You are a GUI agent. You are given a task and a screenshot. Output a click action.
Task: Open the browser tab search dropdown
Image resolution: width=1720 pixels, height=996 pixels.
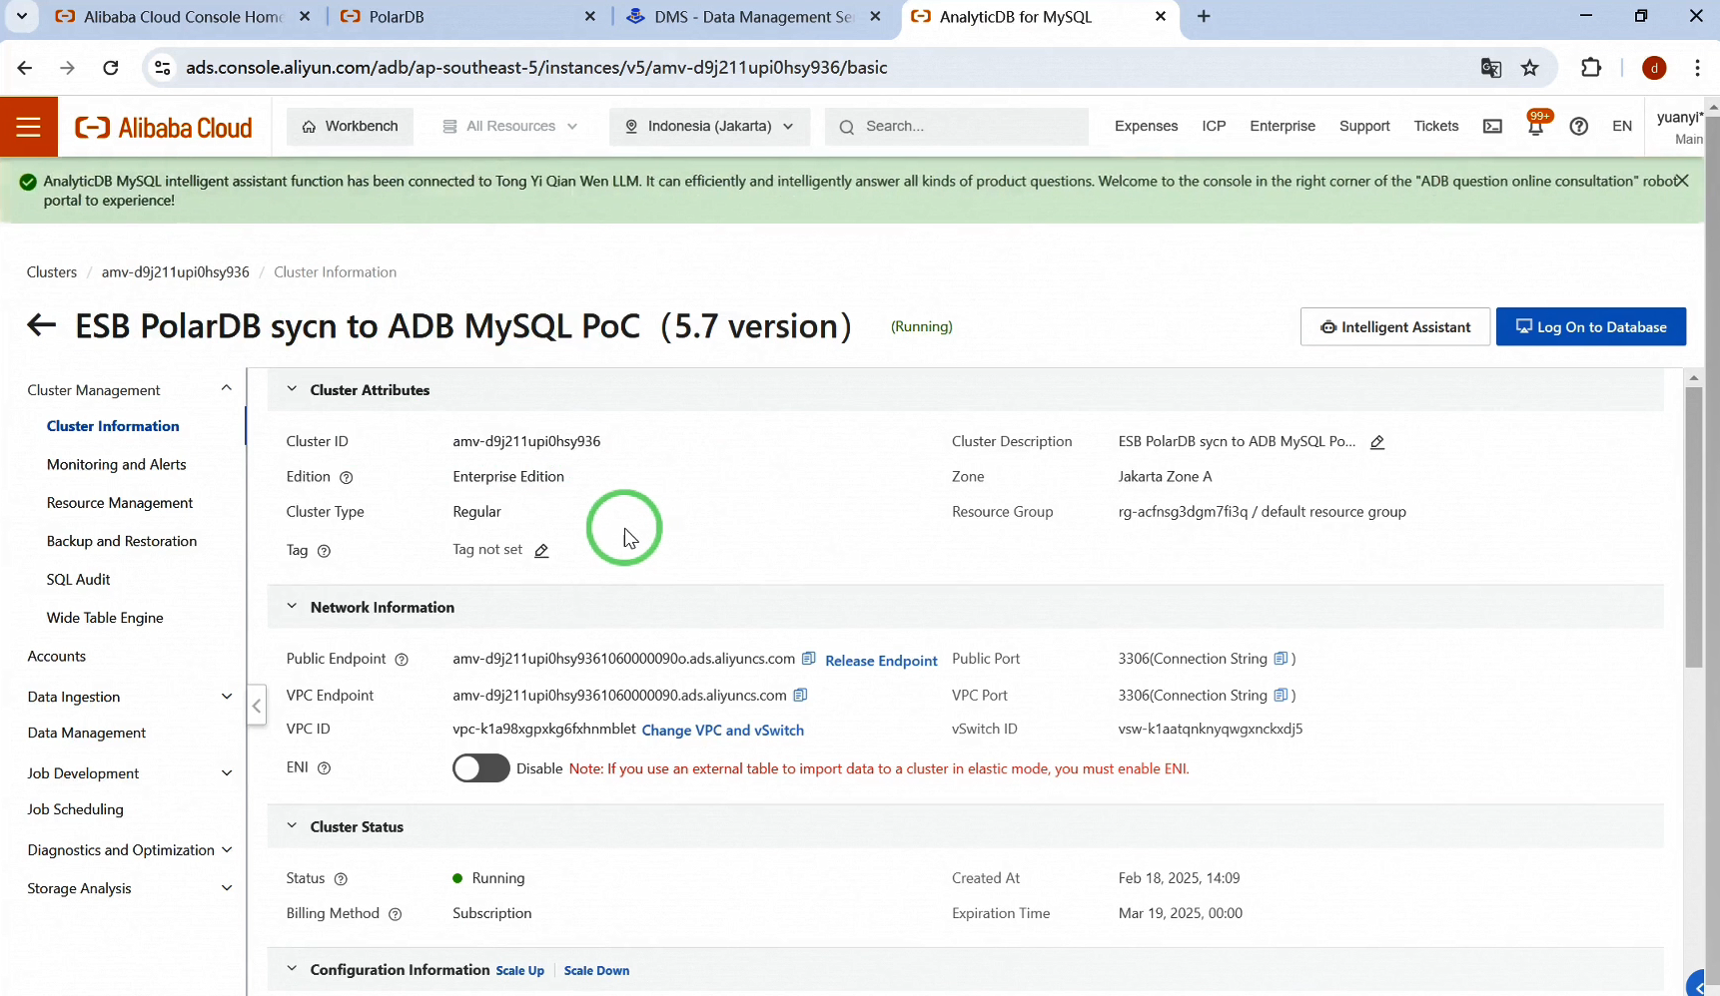click(x=21, y=16)
